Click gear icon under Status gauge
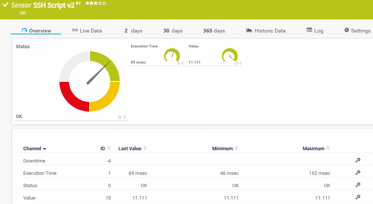Viewport: 373px width, 204px height. point(120,117)
